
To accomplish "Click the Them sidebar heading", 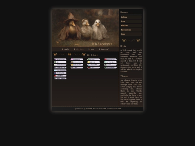I will coord(124,76).
